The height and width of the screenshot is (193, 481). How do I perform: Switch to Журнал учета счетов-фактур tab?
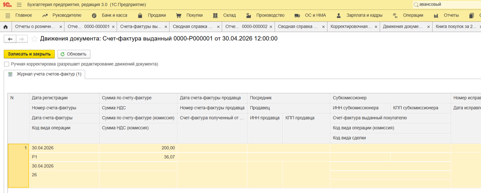click(x=48, y=74)
